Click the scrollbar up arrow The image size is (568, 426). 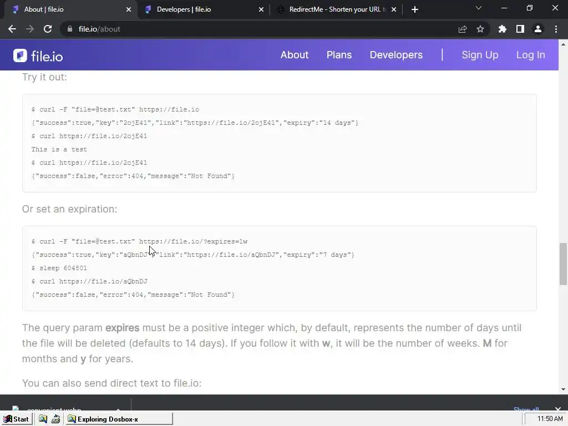coord(563,44)
